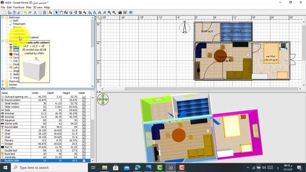The width and height of the screenshot is (306, 172).
Task: Choose the Add text label tool
Action: point(85,12)
